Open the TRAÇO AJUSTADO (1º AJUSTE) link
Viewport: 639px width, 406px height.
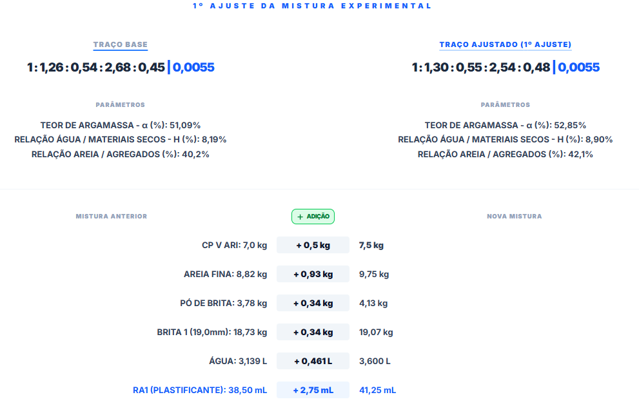pyautogui.click(x=505, y=45)
